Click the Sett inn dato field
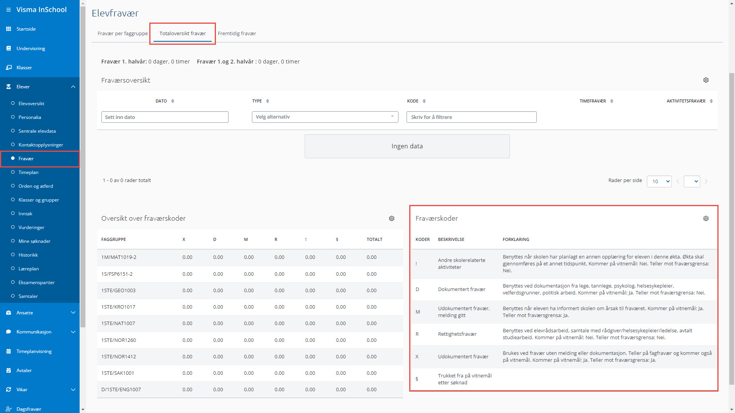 pyautogui.click(x=165, y=117)
